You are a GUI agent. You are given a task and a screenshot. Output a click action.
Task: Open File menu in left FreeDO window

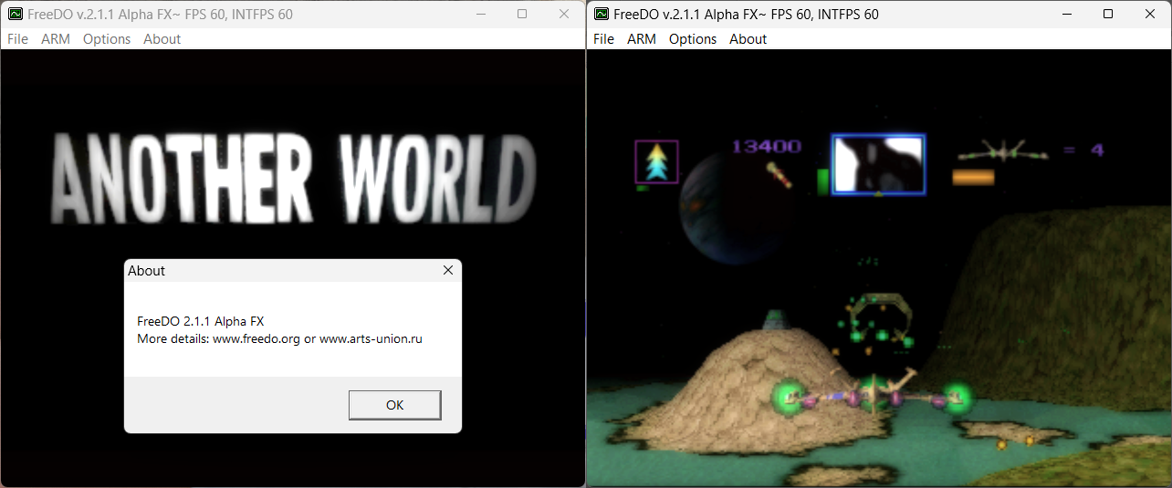tap(17, 39)
